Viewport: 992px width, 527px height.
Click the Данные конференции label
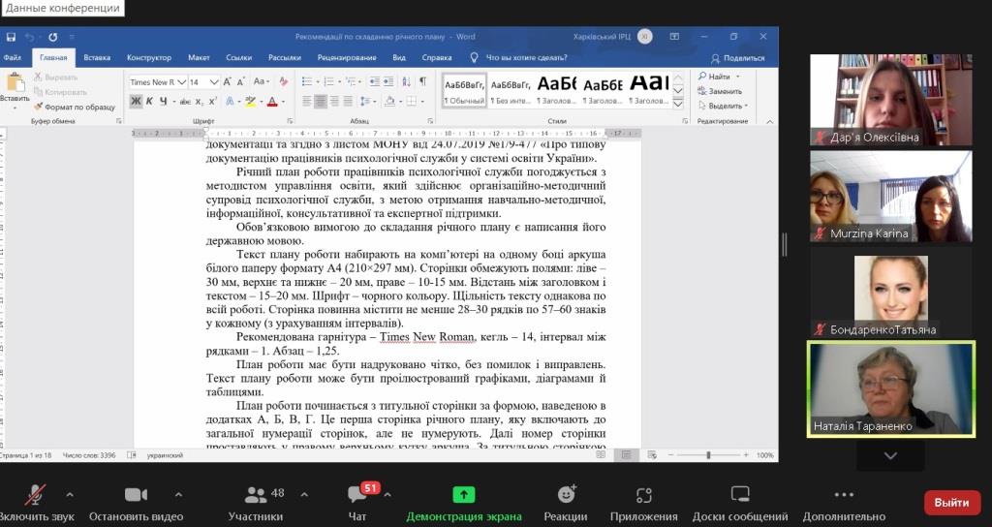[x=62, y=8]
